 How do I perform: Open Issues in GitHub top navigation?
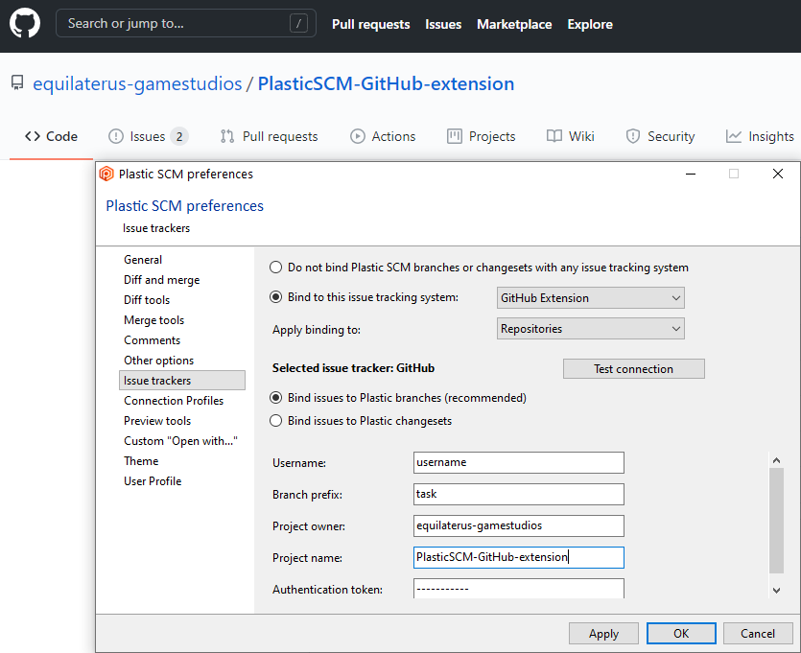pos(443,25)
